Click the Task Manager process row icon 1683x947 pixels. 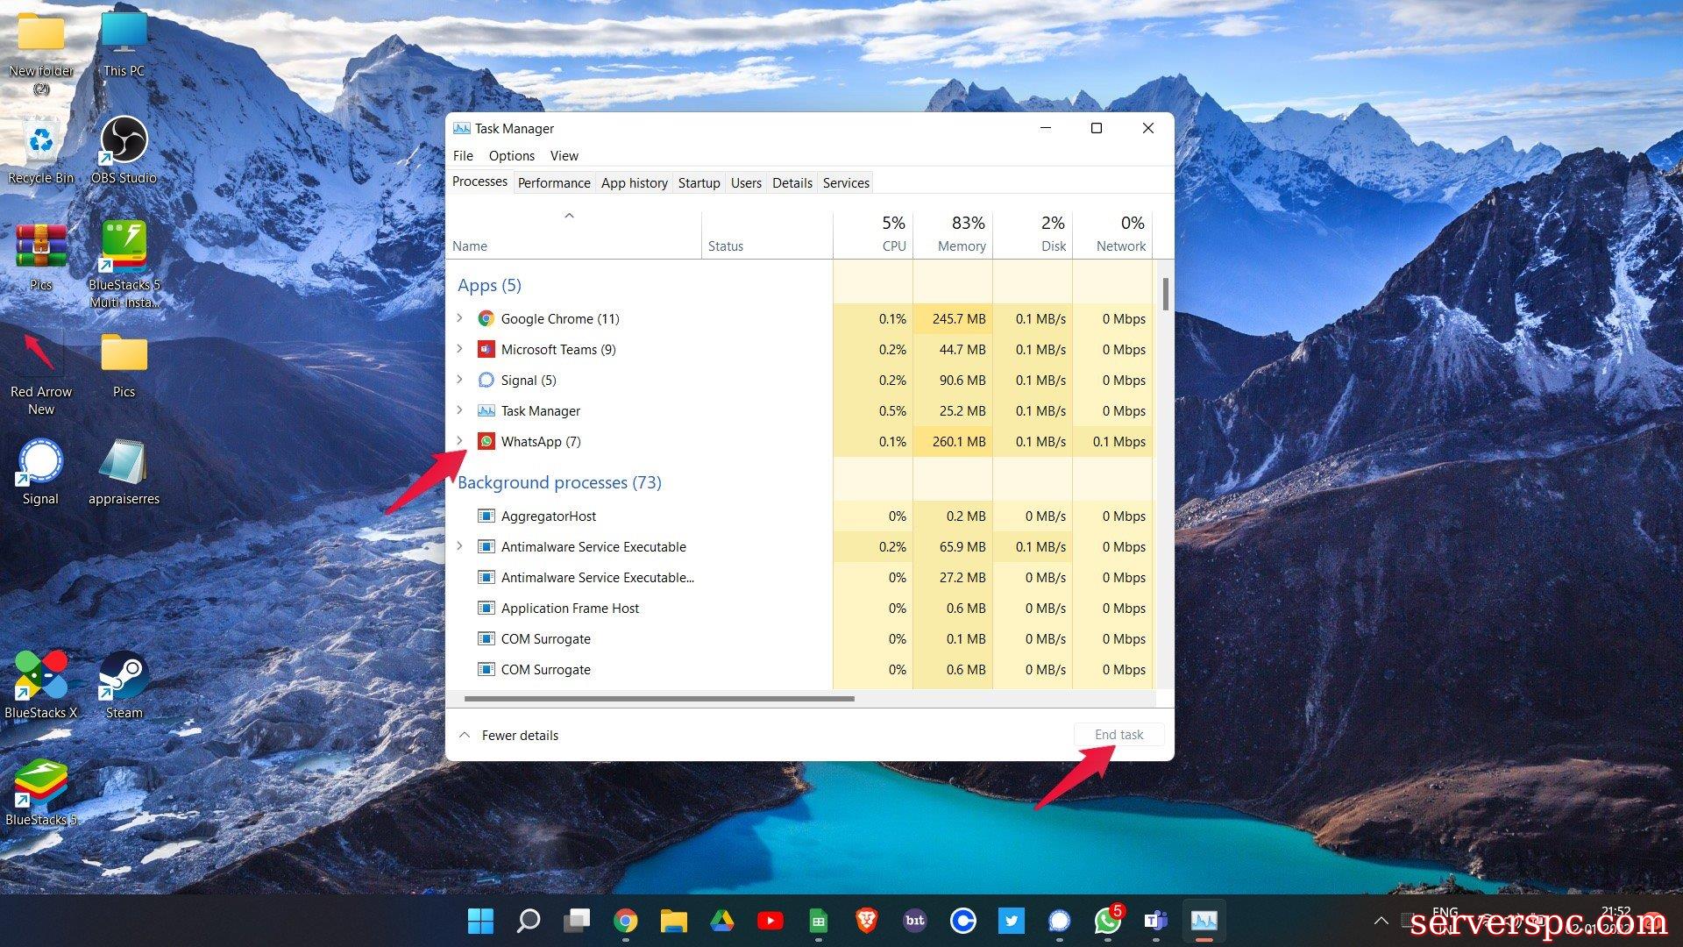[x=486, y=411]
